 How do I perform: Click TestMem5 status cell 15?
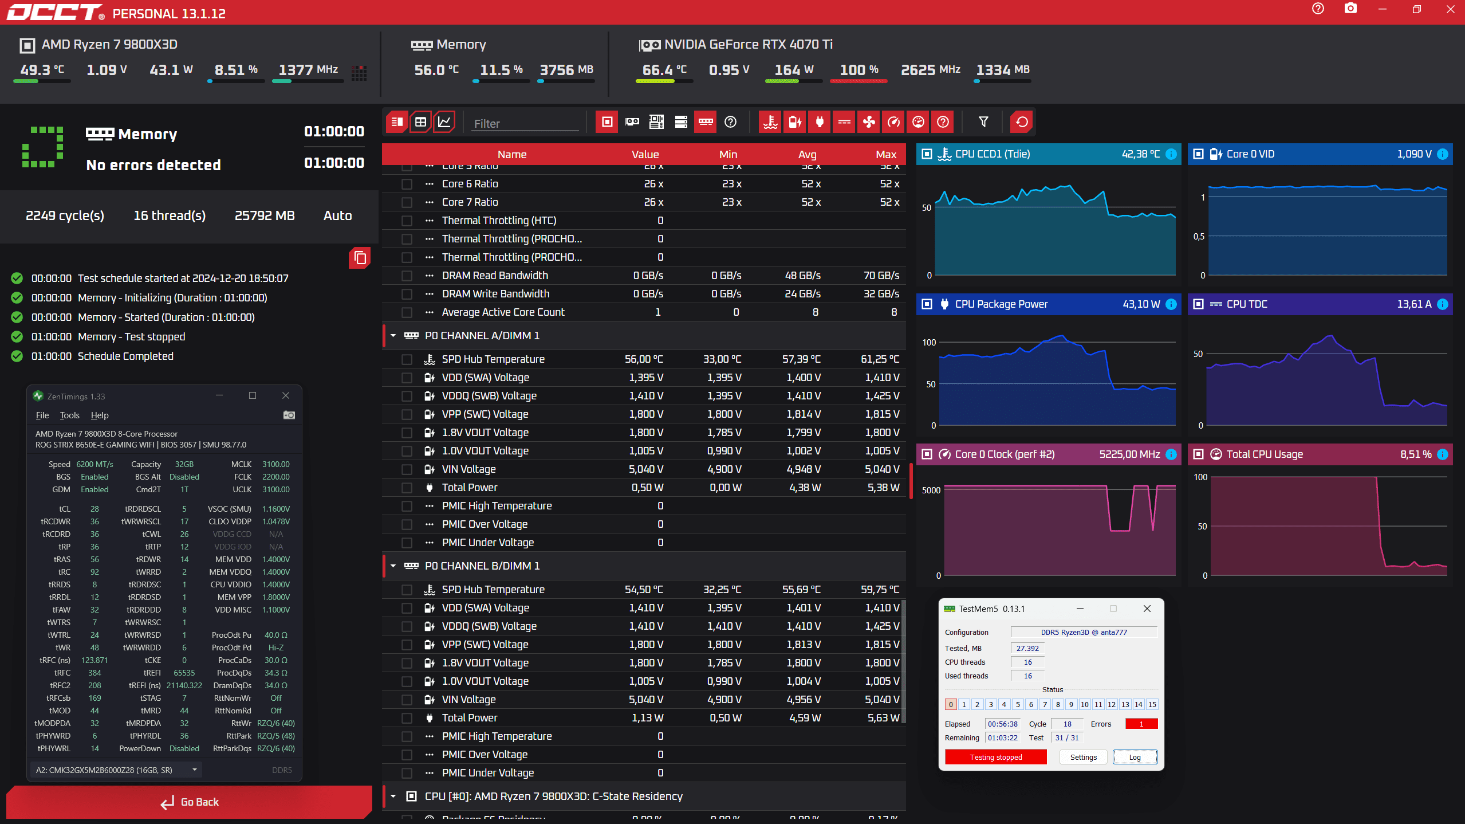pos(1152,705)
